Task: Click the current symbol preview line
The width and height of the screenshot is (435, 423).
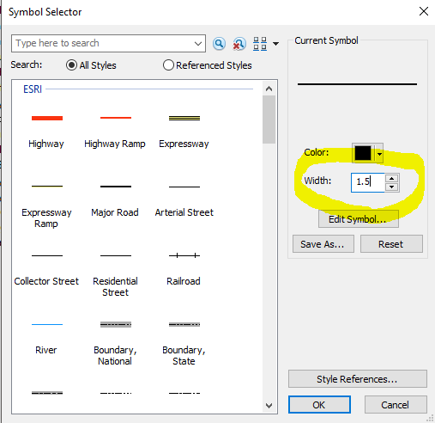Action: tap(357, 84)
